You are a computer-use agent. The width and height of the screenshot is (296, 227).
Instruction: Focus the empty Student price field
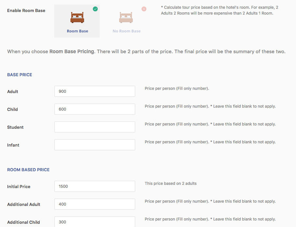click(94, 127)
